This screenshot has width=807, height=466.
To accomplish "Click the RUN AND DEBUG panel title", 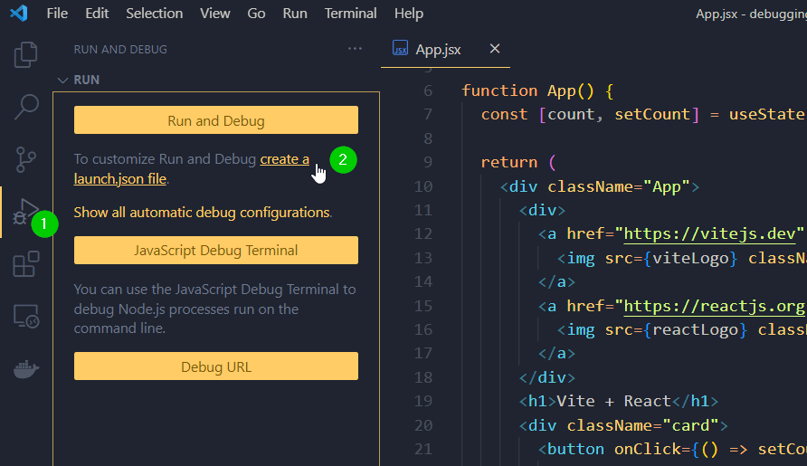I will (120, 50).
